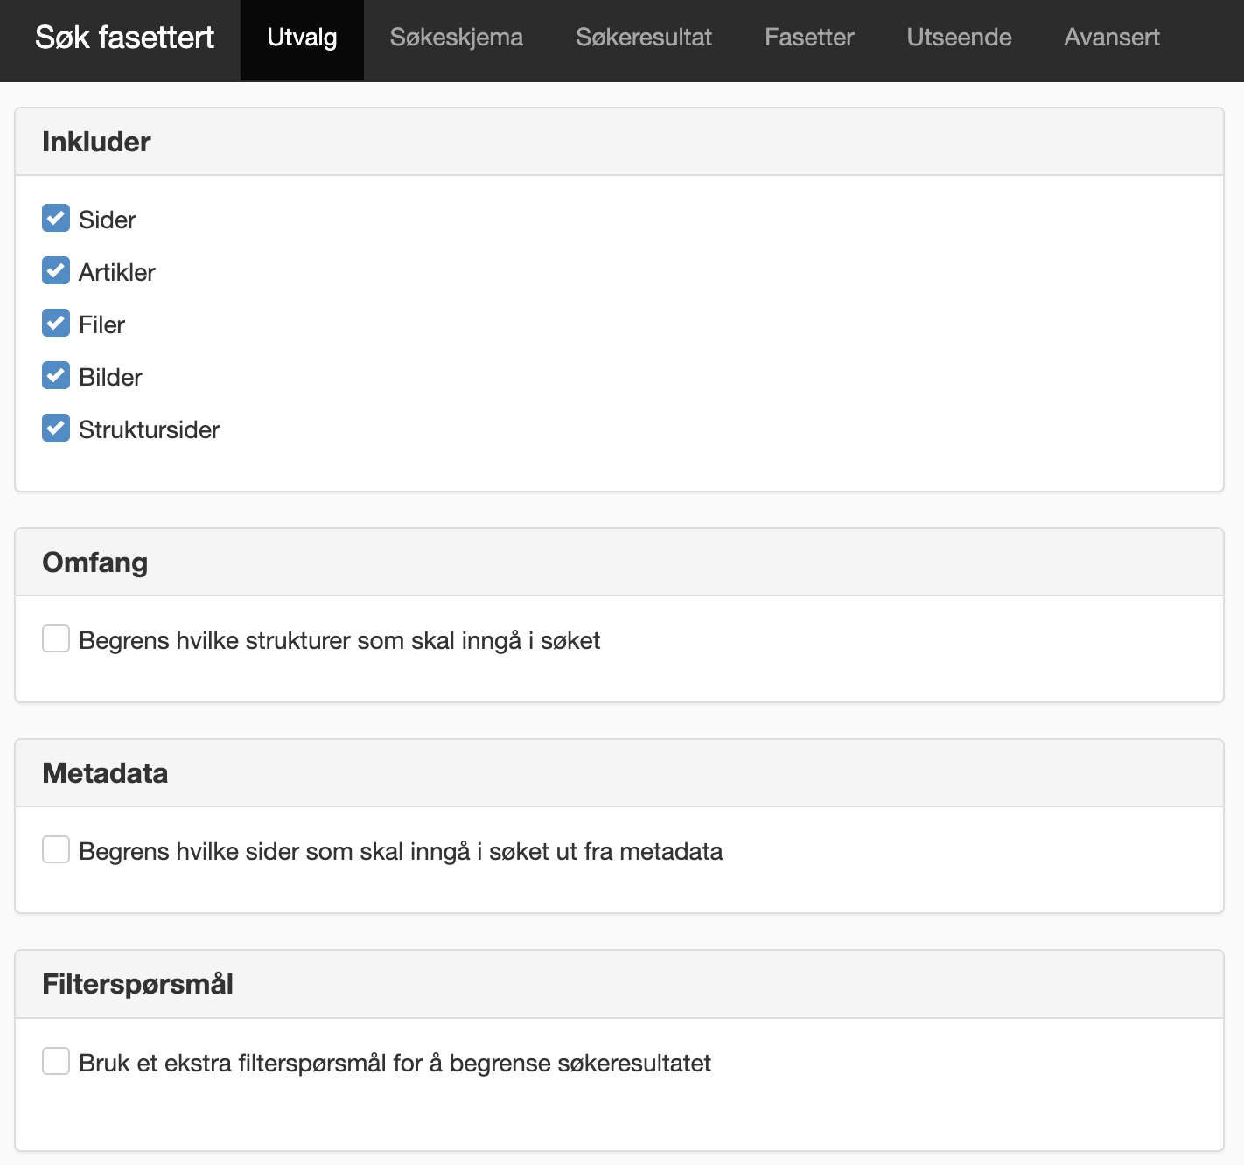Open the Søkeskjema tab

coord(457,38)
